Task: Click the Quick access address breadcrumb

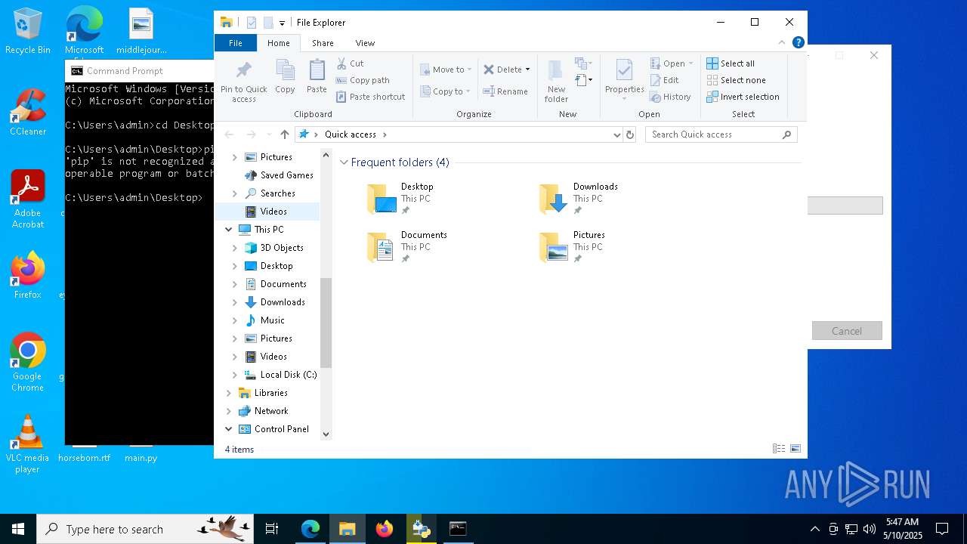Action: pyautogui.click(x=351, y=134)
